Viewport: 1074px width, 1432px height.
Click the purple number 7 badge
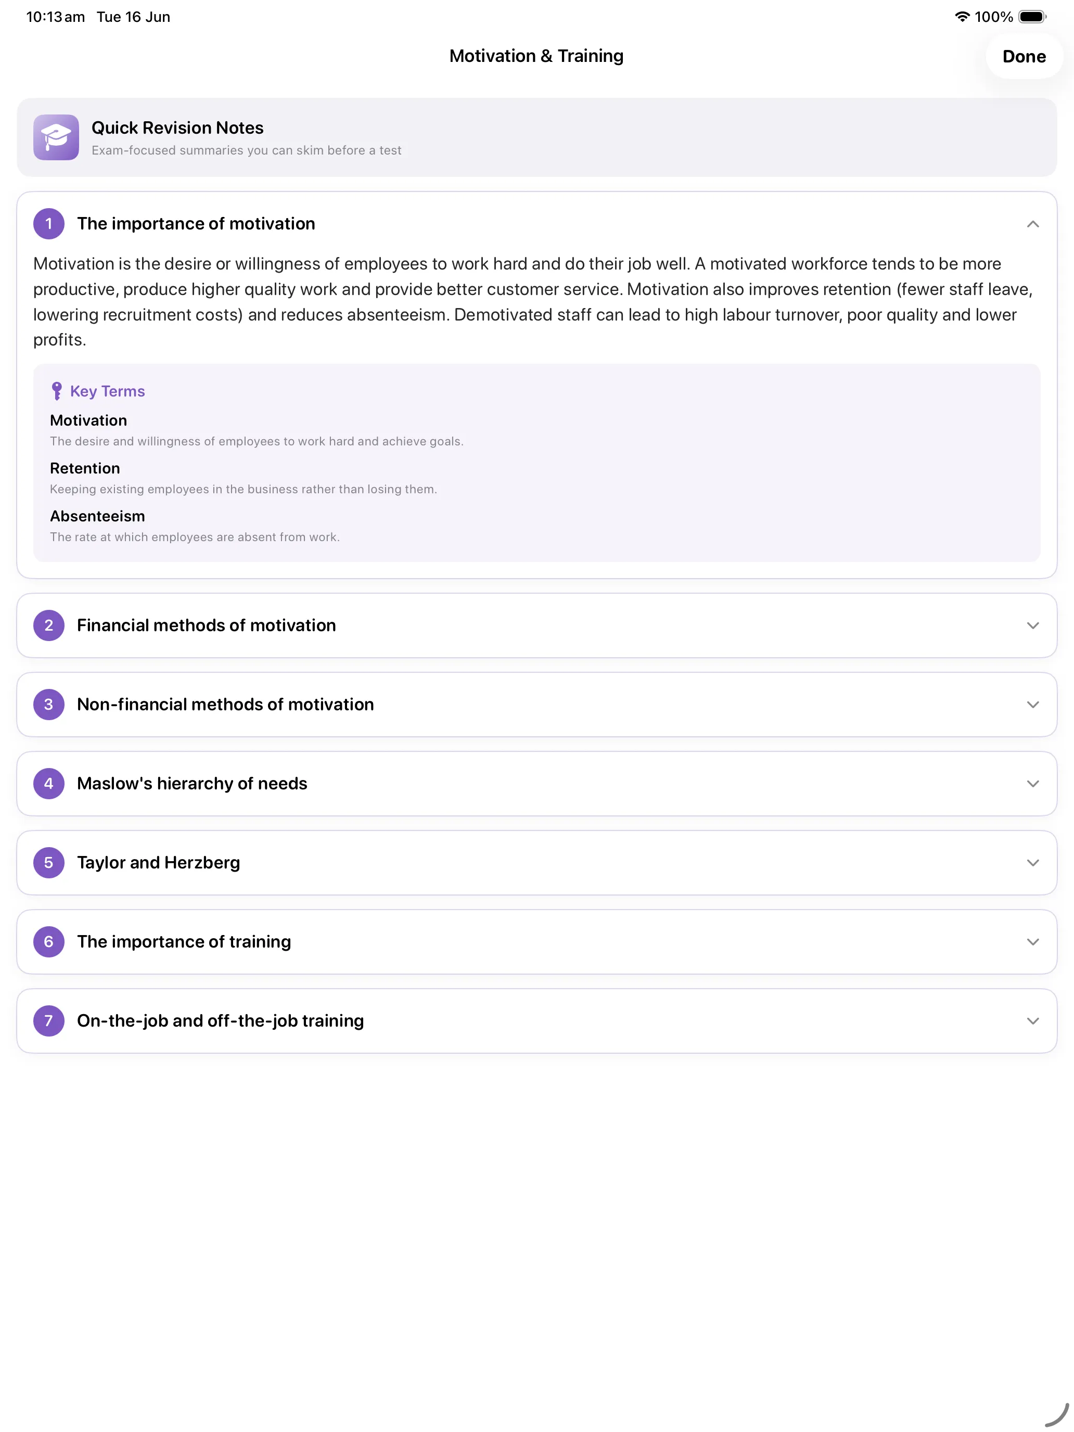(x=48, y=1020)
